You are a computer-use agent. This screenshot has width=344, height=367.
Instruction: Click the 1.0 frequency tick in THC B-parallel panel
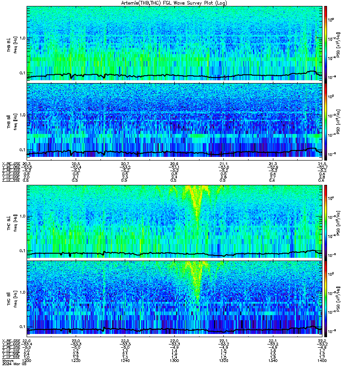[x=22, y=292]
